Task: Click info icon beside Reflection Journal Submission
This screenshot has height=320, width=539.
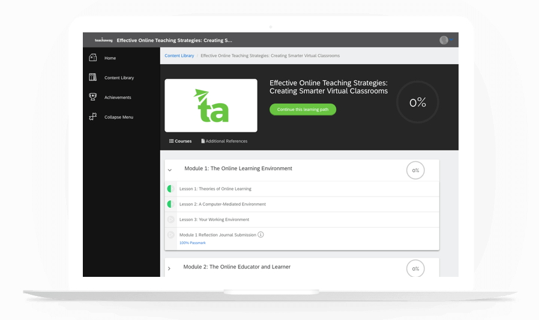Action: tap(260, 234)
